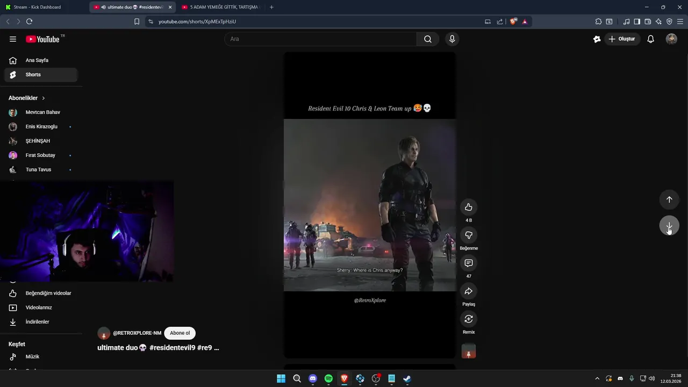Open @RETROXPLORE-NM channel link
Image resolution: width=688 pixels, height=387 pixels.
pyautogui.click(x=137, y=333)
